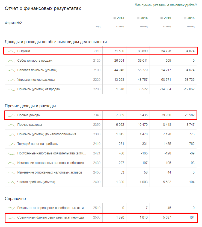The height and width of the screenshot is (227, 202).
Task: Click the sparkline for Результат от переоценки внеоборотных
Action: pos(11,208)
